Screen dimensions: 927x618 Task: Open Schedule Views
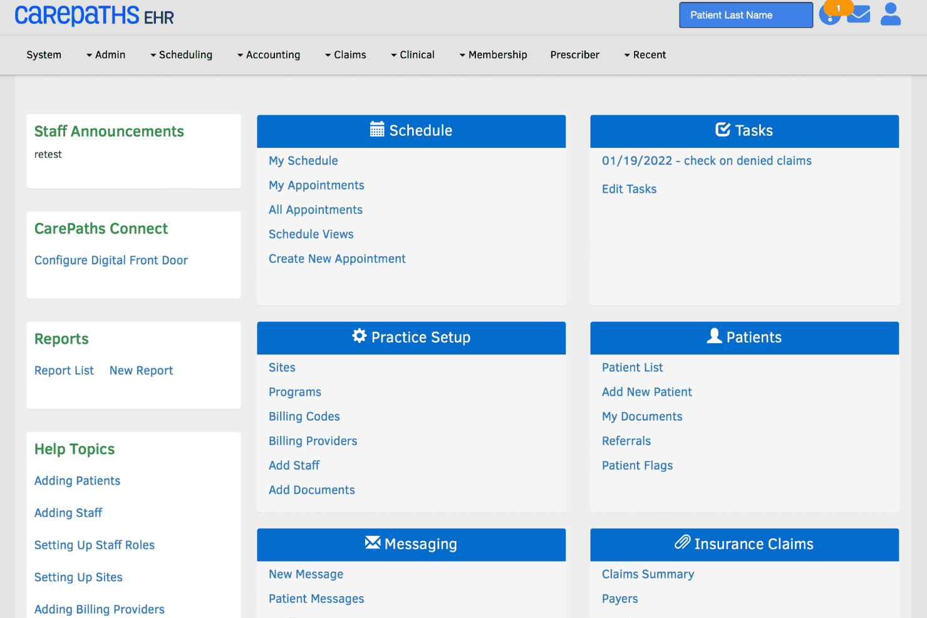coord(311,234)
